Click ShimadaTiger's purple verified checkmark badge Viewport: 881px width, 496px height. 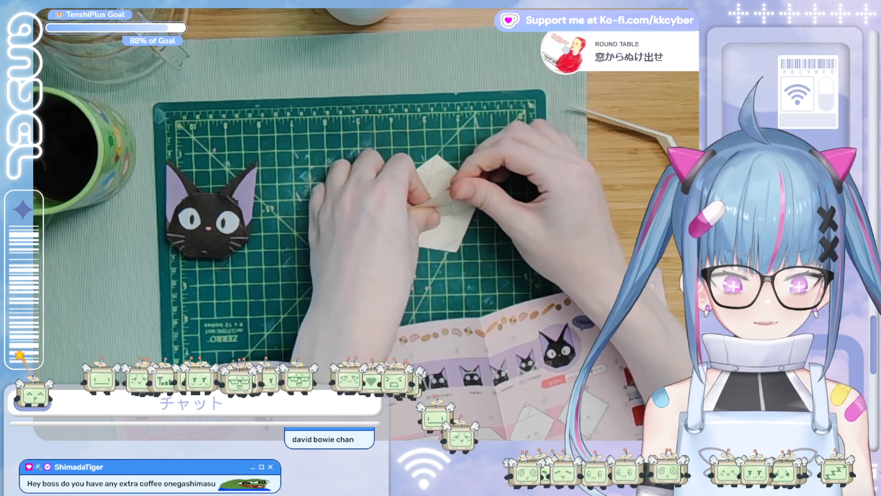[x=47, y=467]
